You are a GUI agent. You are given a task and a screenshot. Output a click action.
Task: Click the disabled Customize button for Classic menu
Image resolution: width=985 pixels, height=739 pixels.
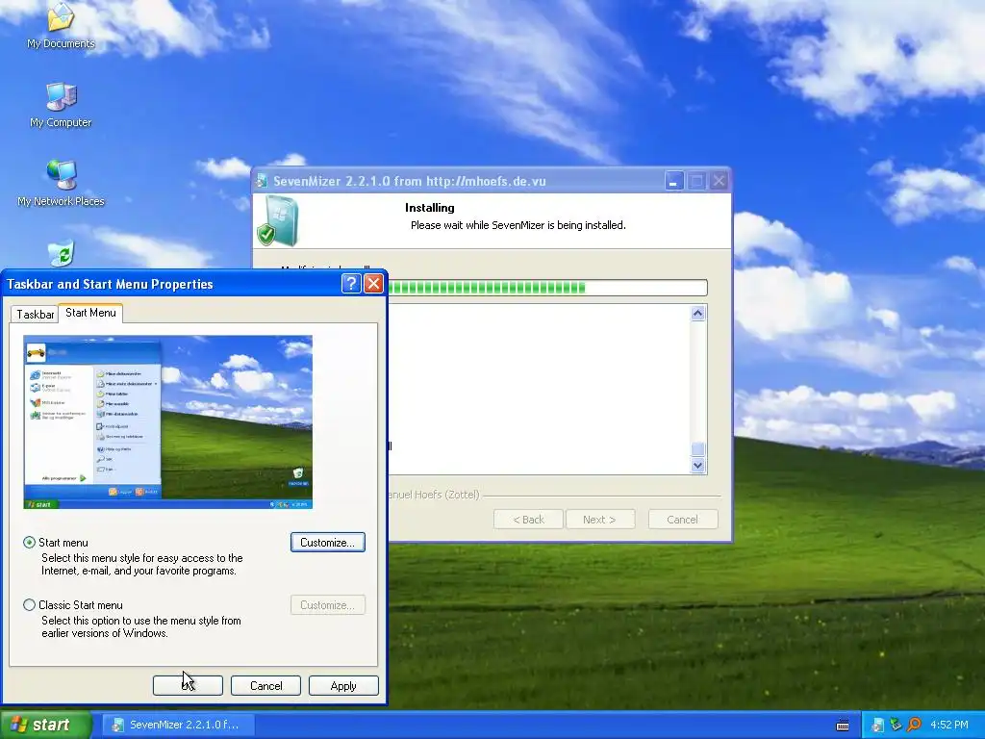tap(327, 605)
